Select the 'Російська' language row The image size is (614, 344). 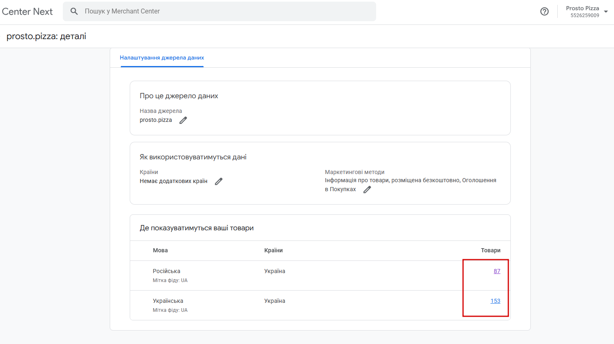[x=166, y=271]
